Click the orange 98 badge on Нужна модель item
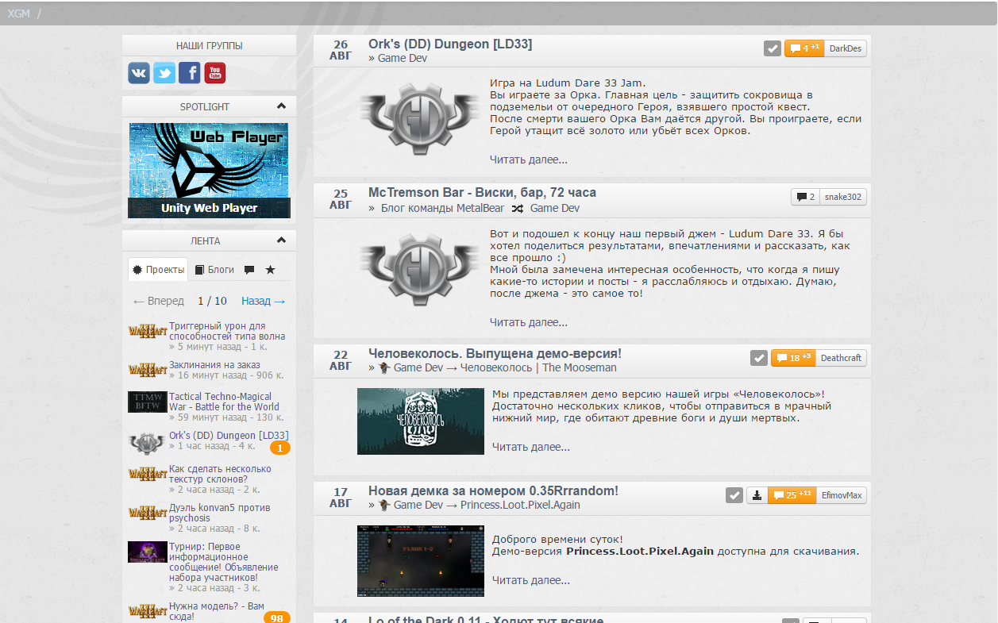Screen dimensions: 998x623 (277, 618)
